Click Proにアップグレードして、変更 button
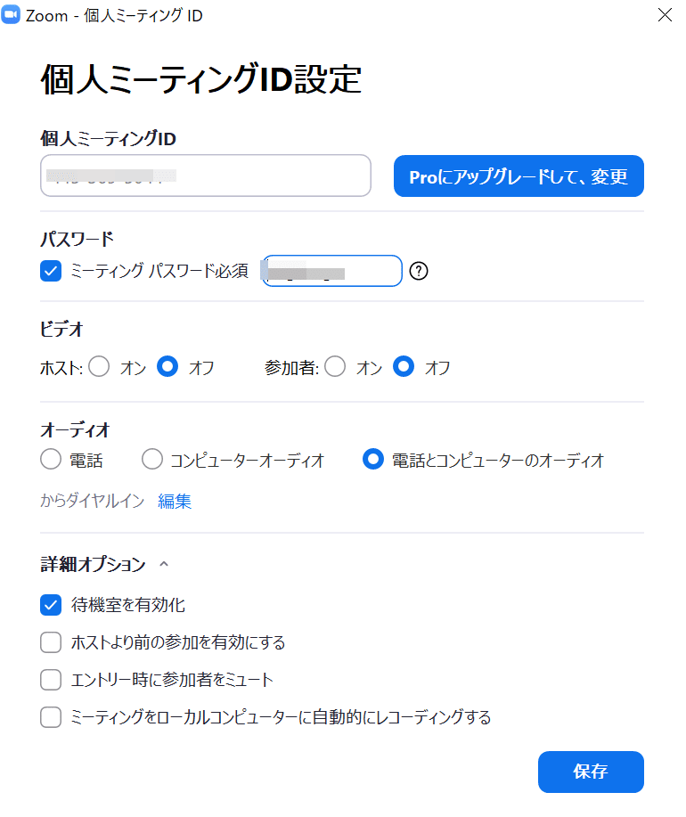The image size is (686, 817). coord(519,176)
